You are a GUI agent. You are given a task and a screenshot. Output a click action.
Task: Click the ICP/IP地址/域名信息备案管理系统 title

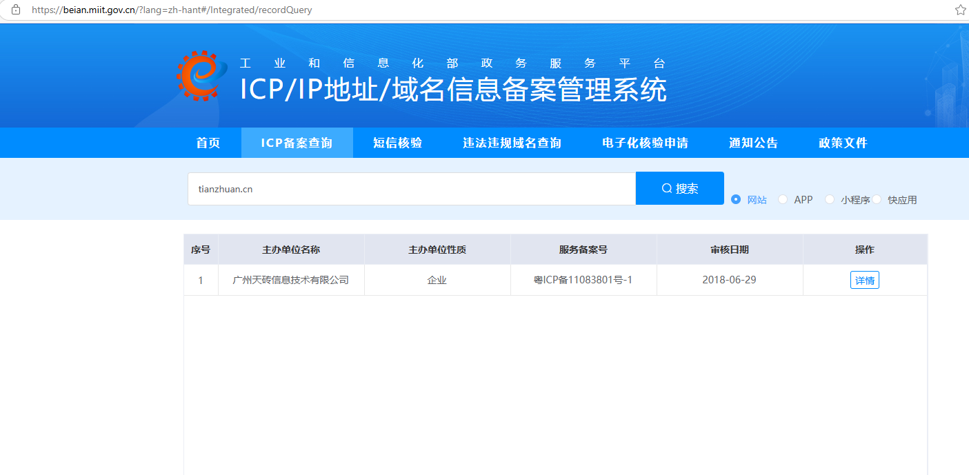coord(453,90)
